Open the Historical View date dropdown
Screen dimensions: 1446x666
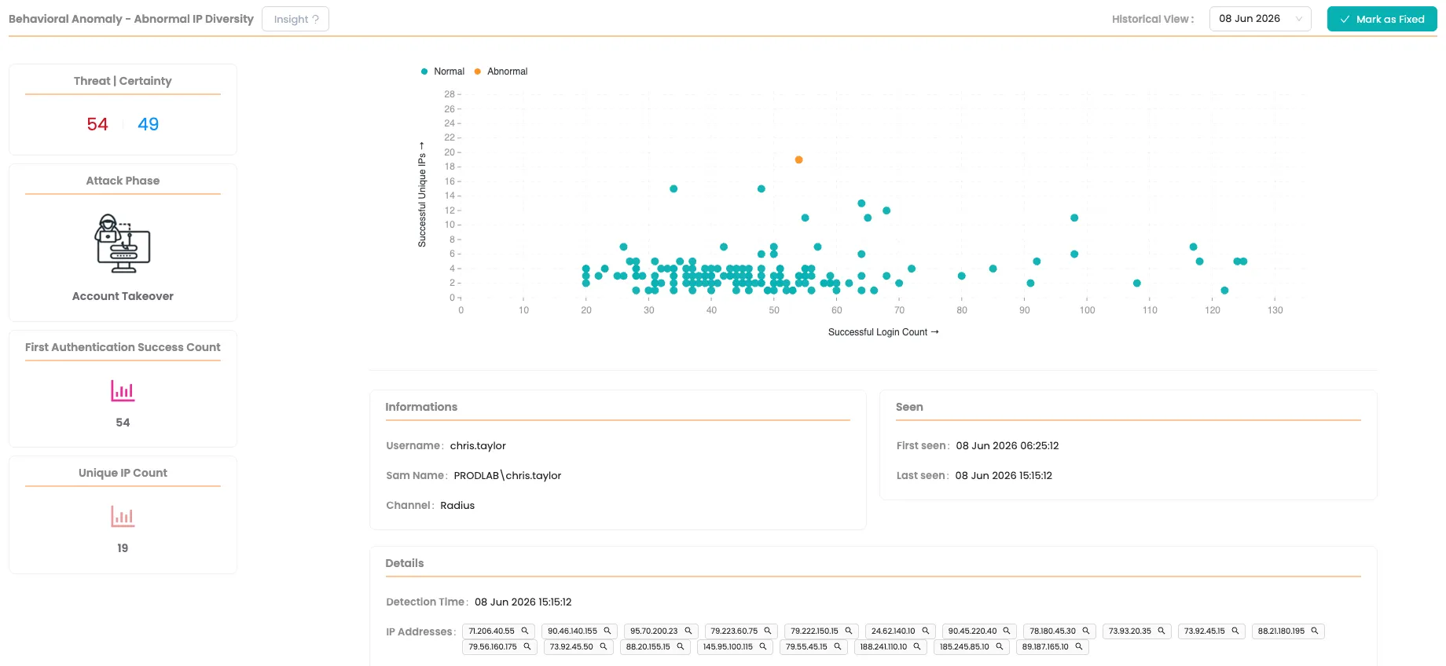point(1261,19)
